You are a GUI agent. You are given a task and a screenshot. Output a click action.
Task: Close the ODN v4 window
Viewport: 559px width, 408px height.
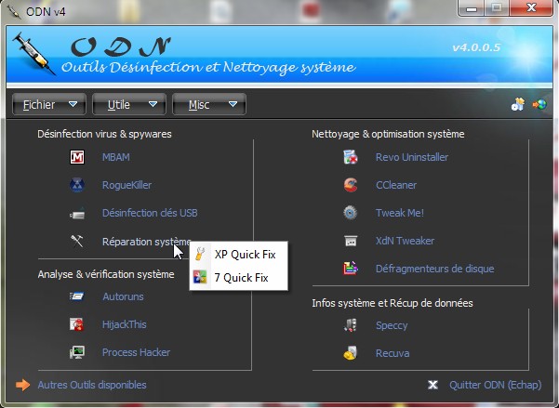pos(531,7)
